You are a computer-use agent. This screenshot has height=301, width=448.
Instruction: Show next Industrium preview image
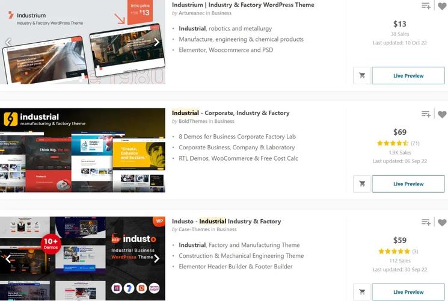pos(156,42)
